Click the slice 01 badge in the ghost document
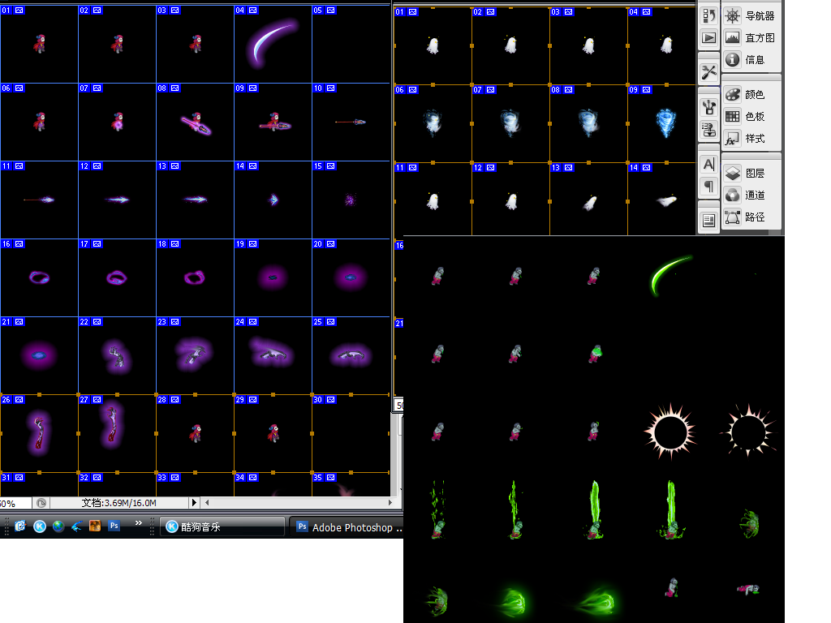The image size is (831, 623). (407, 11)
